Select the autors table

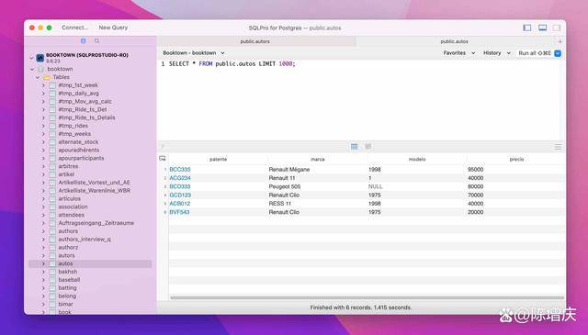click(66, 255)
